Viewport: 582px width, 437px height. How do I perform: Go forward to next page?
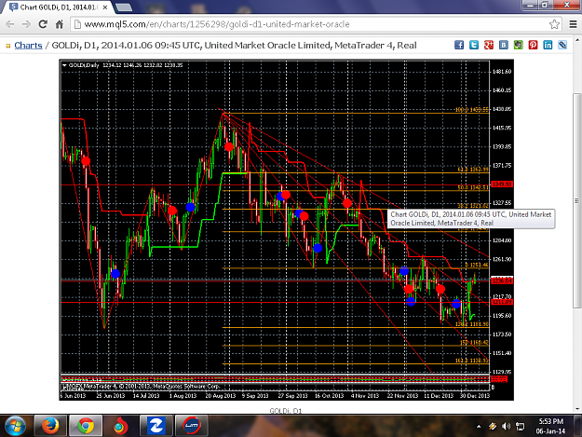pos(26,24)
